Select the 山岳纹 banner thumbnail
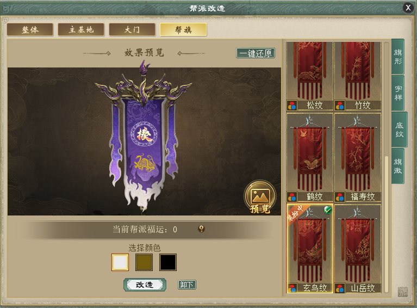The width and height of the screenshot is (417, 308). coord(358,249)
